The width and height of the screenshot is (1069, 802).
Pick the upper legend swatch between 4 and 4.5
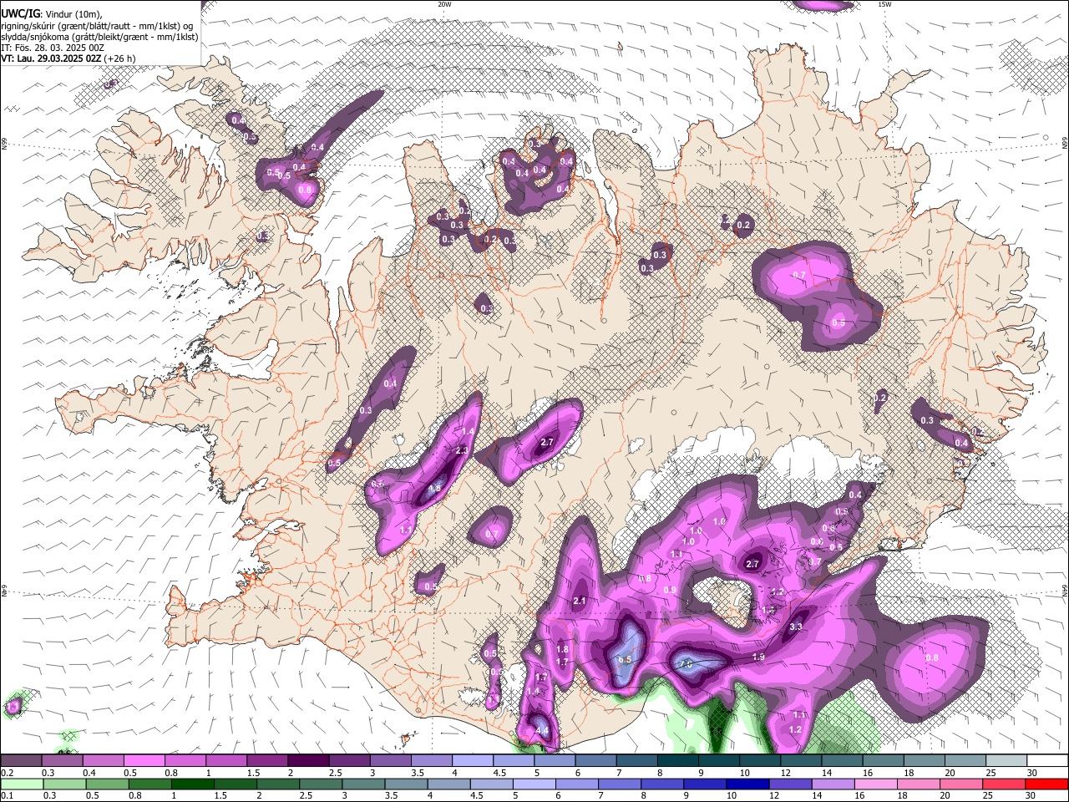click(473, 760)
